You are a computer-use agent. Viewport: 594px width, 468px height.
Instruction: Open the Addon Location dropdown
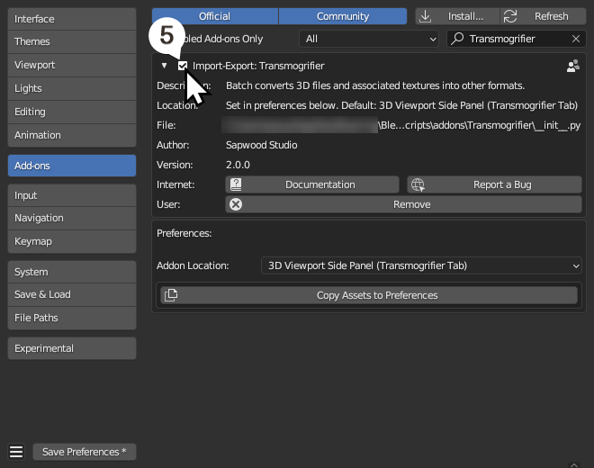coord(421,265)
